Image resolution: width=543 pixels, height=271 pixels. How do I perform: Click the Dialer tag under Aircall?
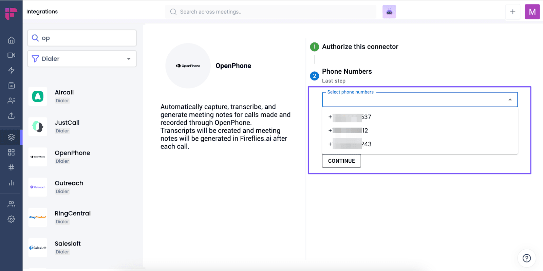point(62,101)
